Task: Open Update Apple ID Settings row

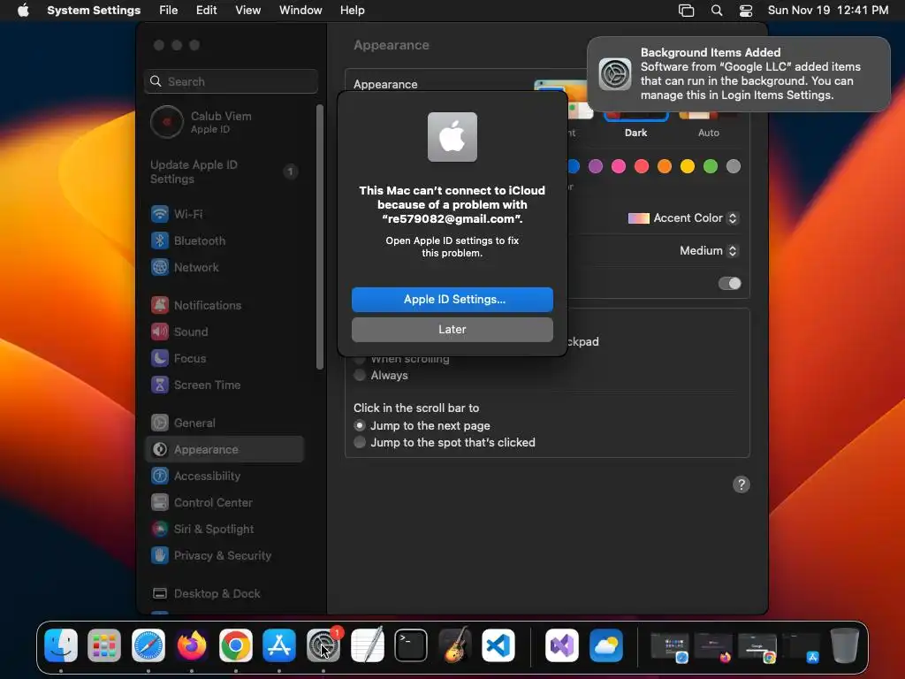Action: coord(225,172)
